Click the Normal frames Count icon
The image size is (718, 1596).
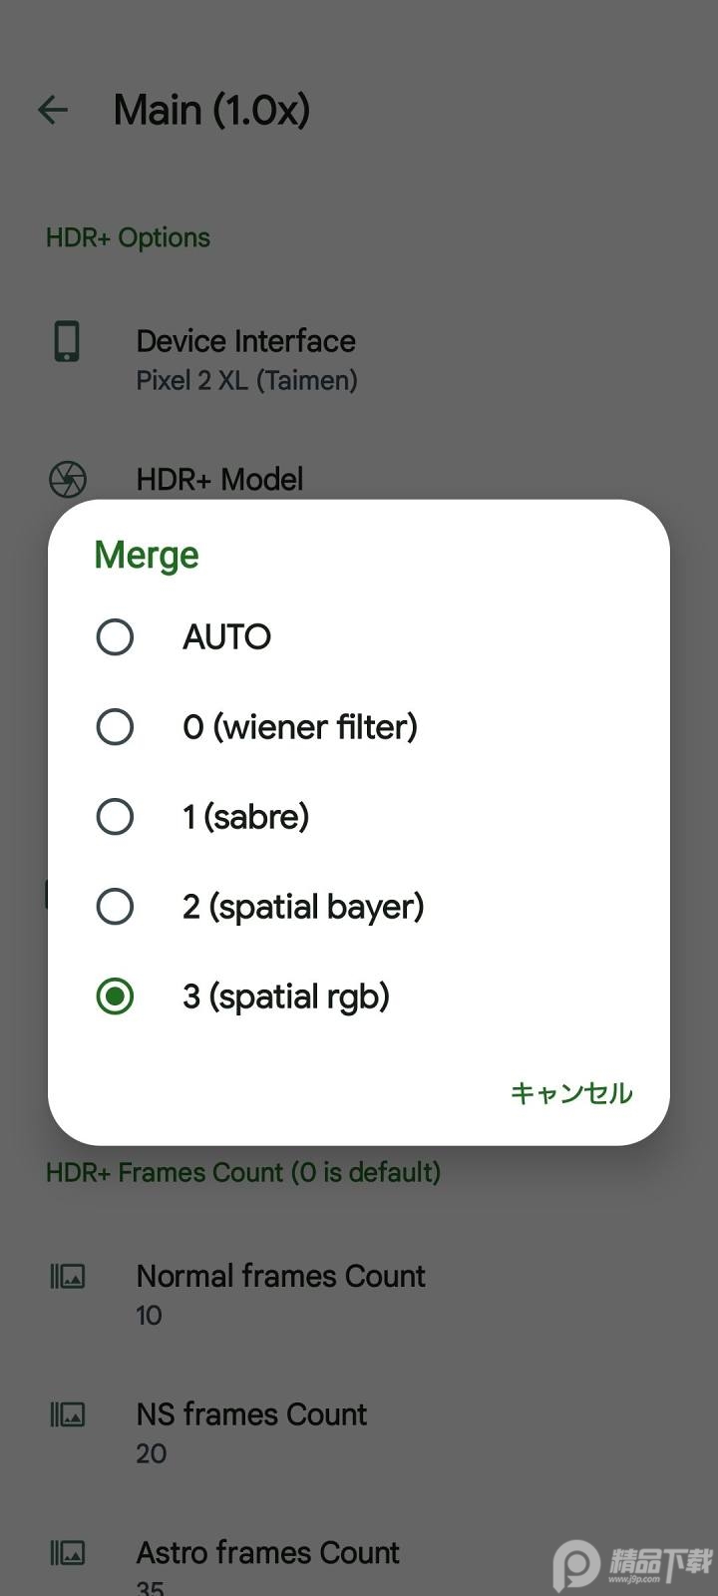coord(68,1276)
